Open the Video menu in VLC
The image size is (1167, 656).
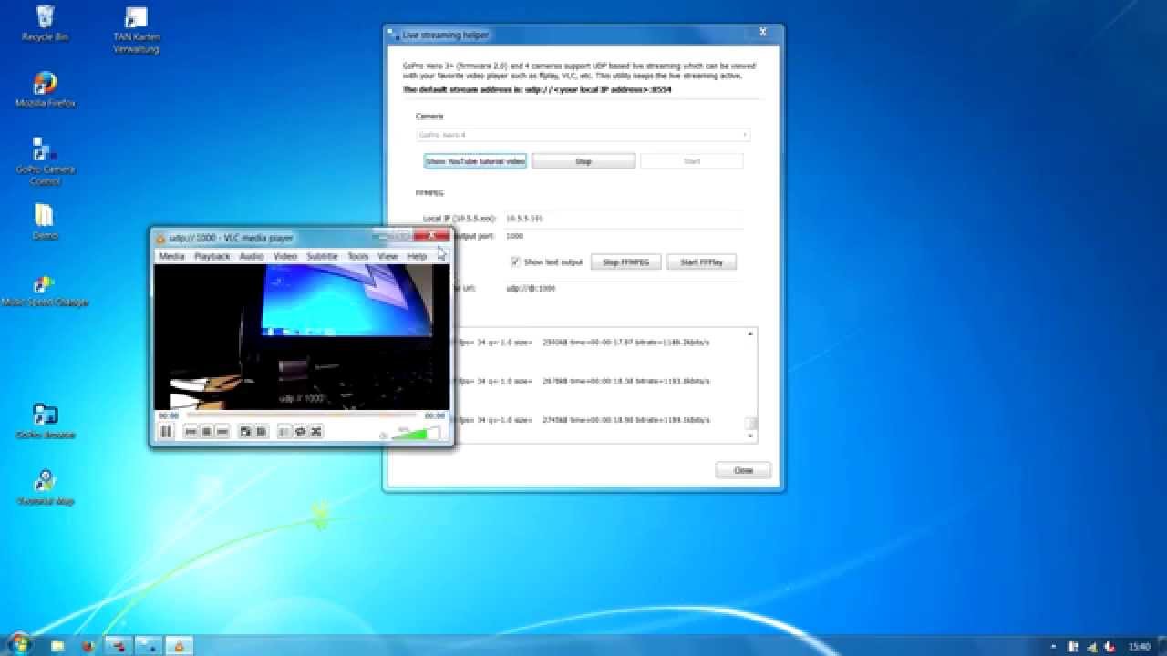coord(285,256)
